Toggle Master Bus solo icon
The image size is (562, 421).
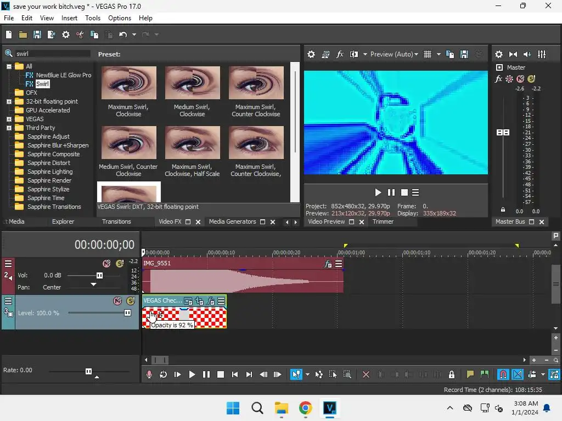click(x=531, y=79)
